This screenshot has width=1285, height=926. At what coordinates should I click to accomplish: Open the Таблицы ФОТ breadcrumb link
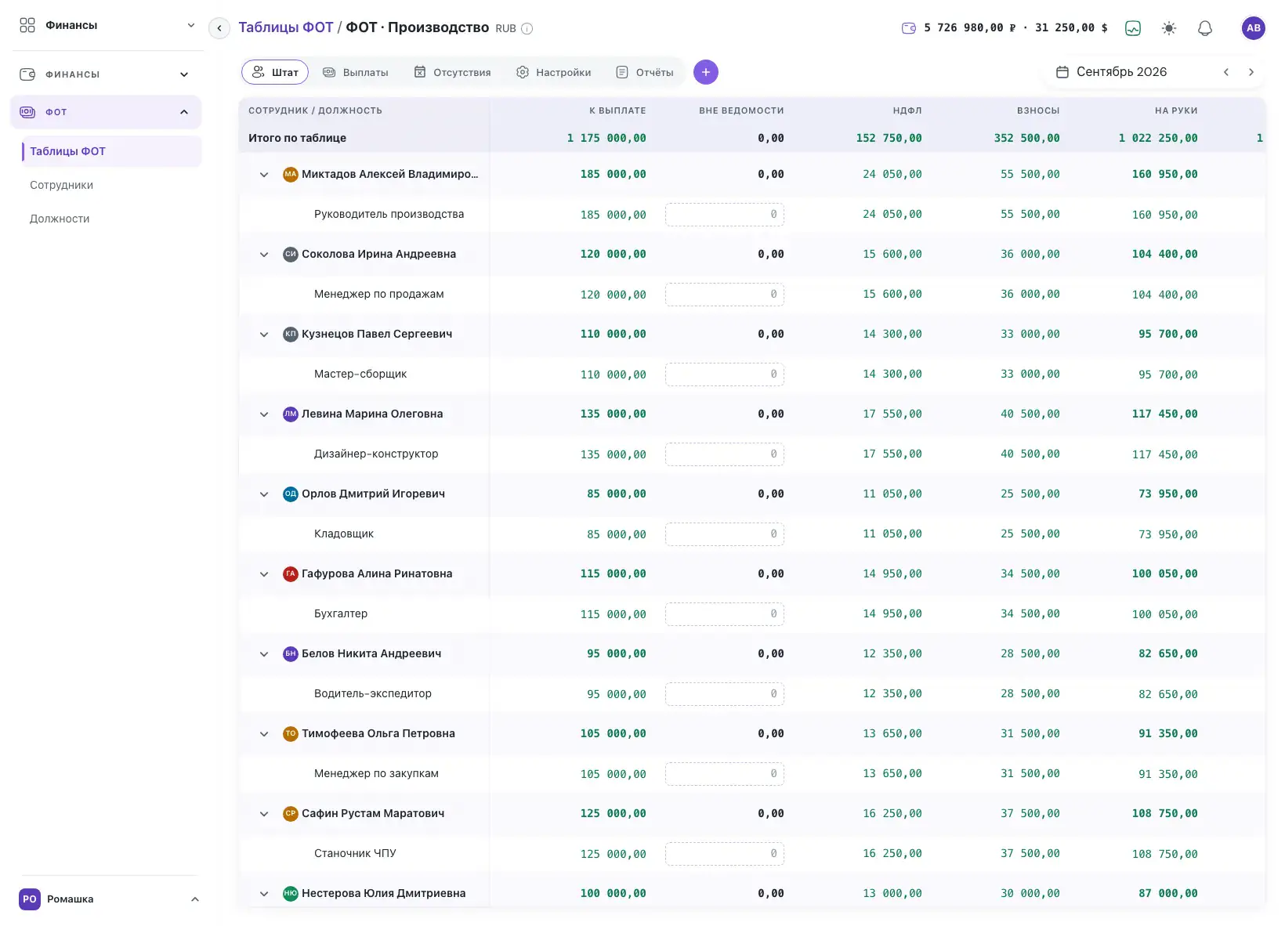click(x=286, y=27)
